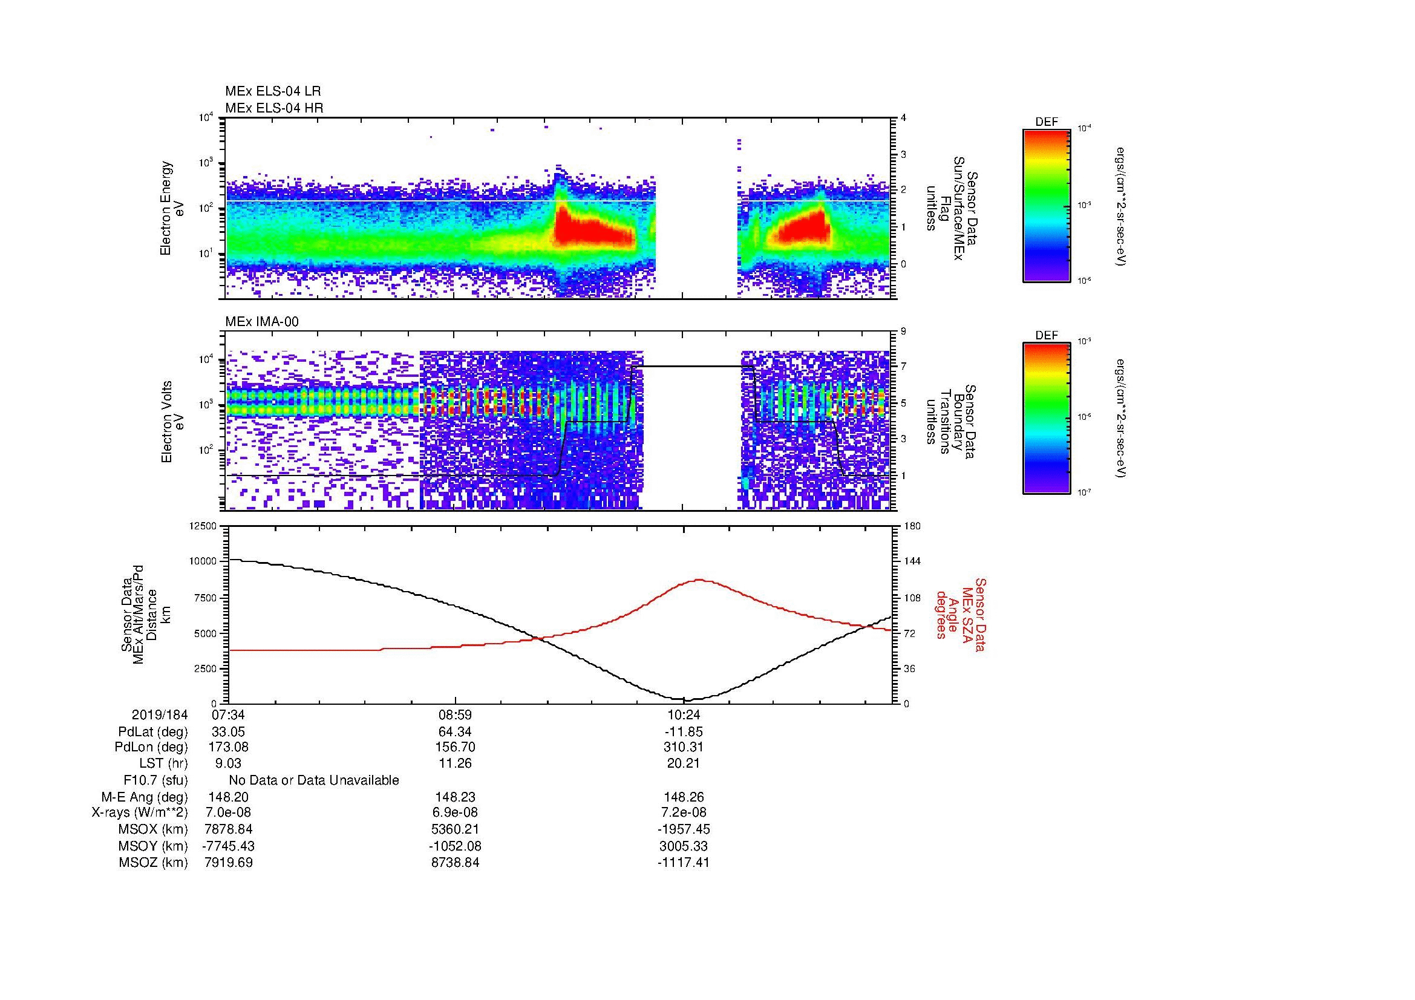1415x1000 pixels.
Task: Click the time label '08:59'
Action: tap(456, 715)
